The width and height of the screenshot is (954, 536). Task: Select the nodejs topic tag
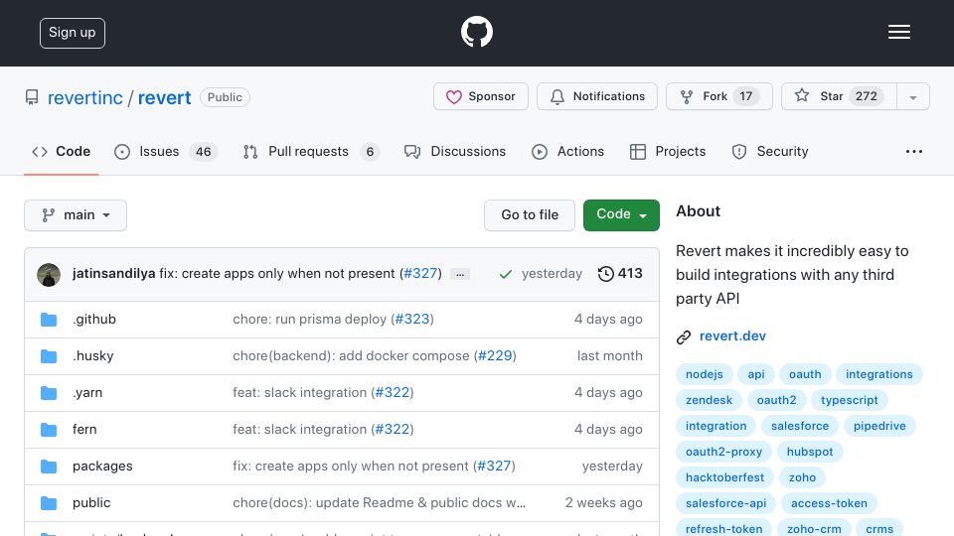[704, 374]
